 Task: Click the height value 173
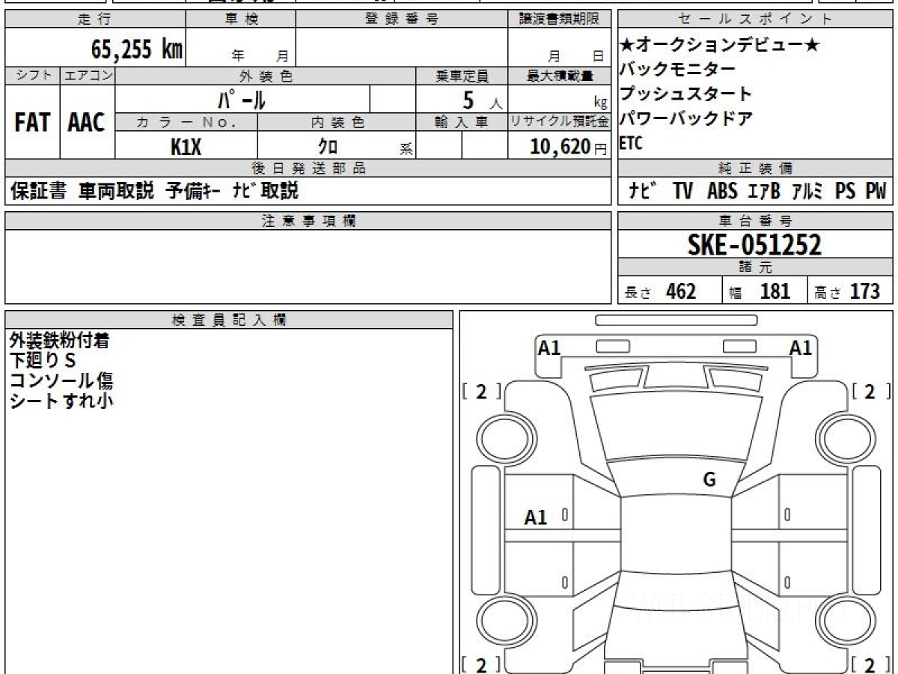point(864,291)
